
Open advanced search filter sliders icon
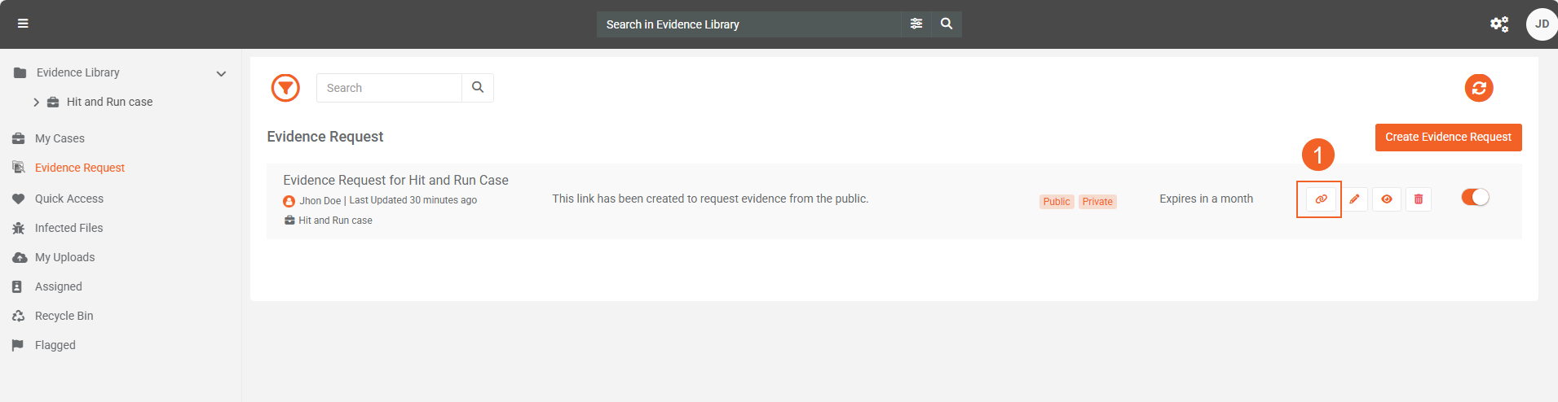(916, 24)
